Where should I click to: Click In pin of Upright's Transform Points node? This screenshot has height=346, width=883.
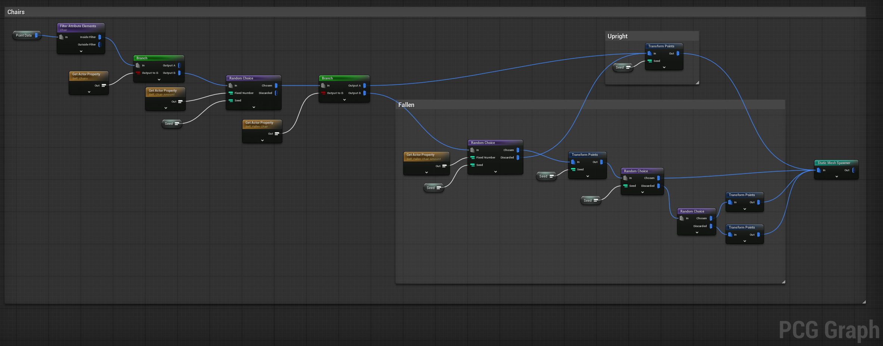(649, 53)
